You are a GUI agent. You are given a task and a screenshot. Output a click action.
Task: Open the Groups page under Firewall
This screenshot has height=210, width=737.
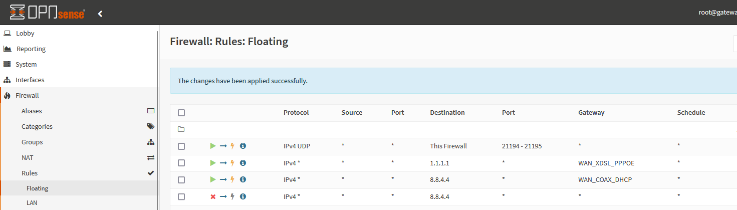(32, 142)
